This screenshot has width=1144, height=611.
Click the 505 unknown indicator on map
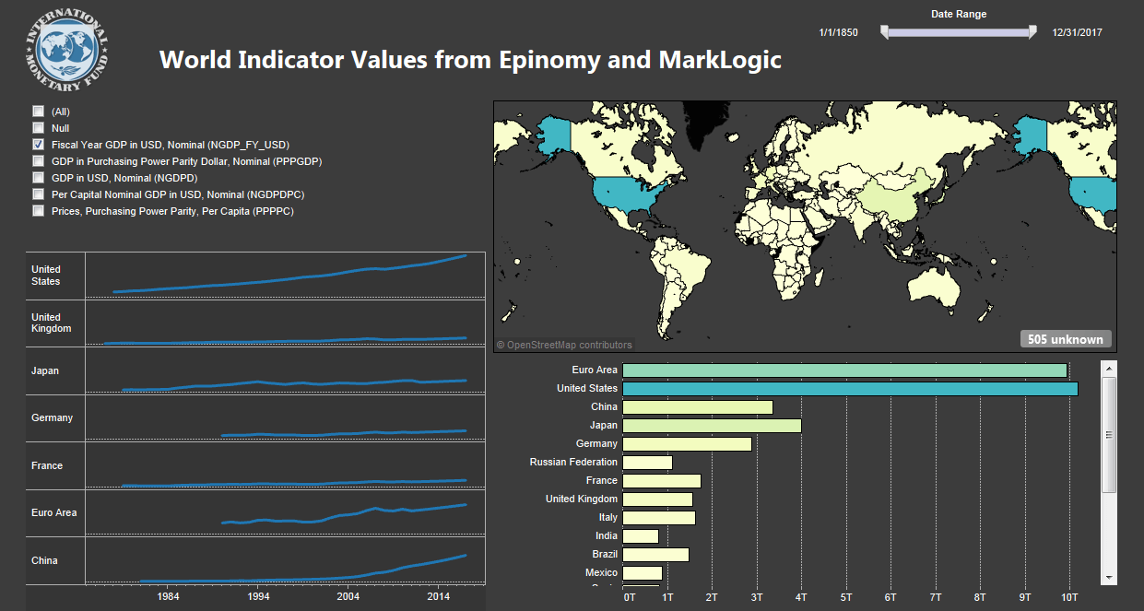[1065, 339]
